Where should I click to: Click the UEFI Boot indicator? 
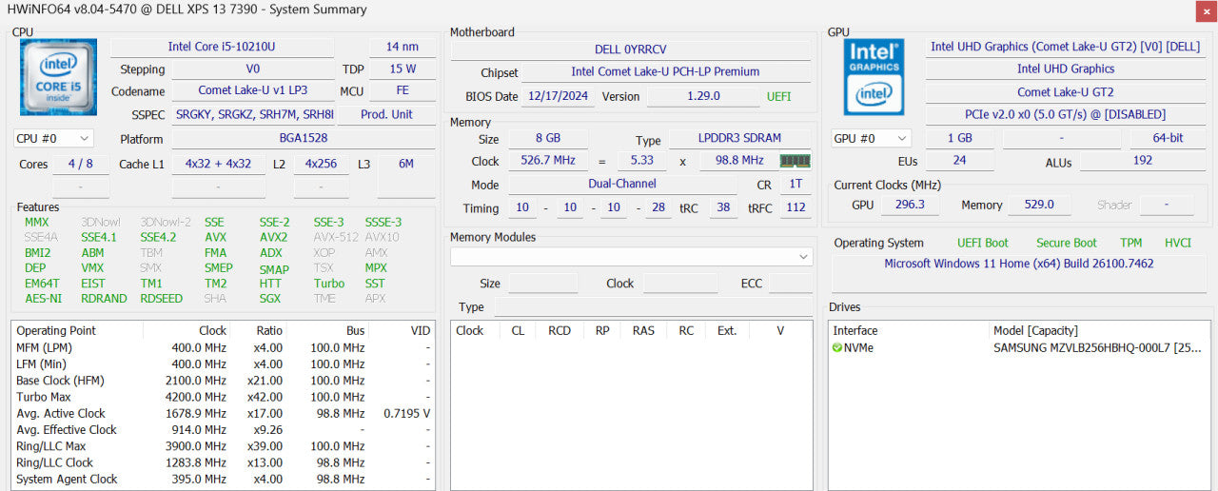pyautogui.click(x=983, y=243)
